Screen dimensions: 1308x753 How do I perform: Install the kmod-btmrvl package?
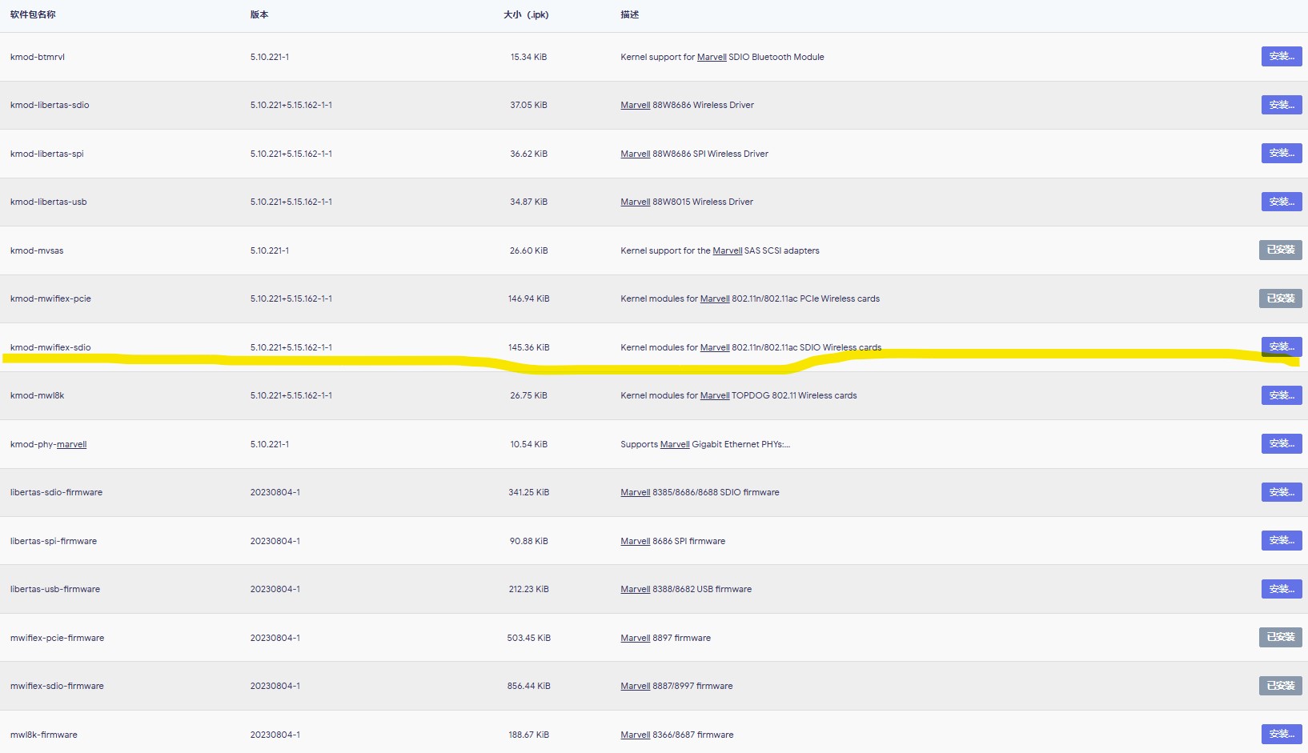pyautogui.click(x=1281, y=56)
